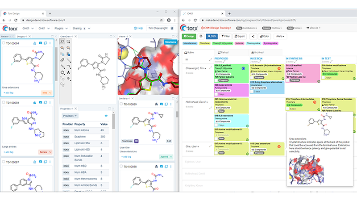Click the refresh icon next to Design button

point(201,36)
